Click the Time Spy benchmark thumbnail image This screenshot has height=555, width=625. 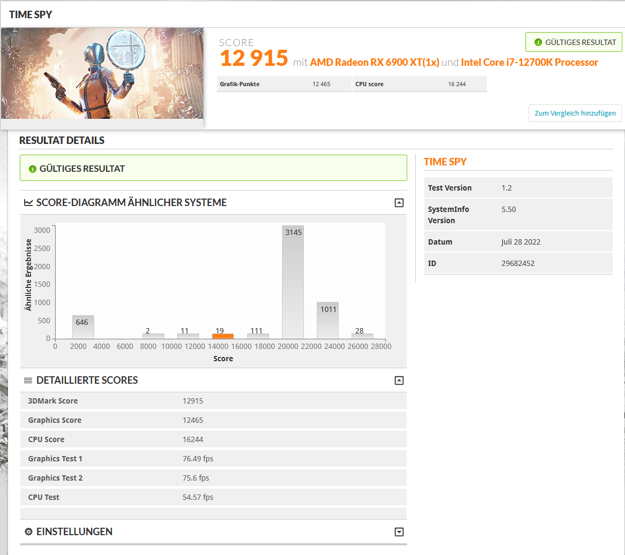pos(102,73)
